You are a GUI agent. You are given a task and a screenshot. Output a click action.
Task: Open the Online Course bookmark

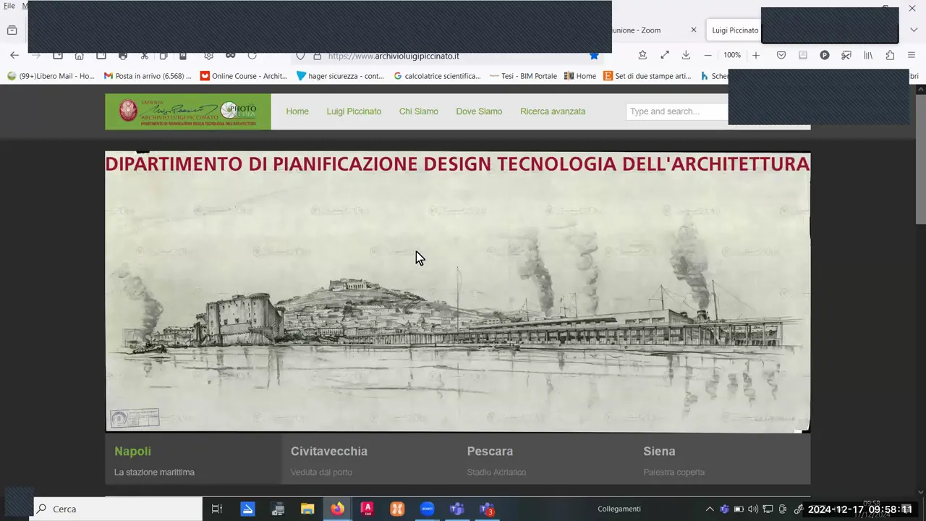click(244, 76)
